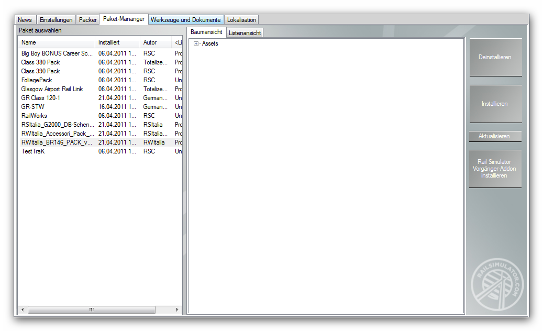
Task: Click the Installieren button
Action: tap(495, 104)
